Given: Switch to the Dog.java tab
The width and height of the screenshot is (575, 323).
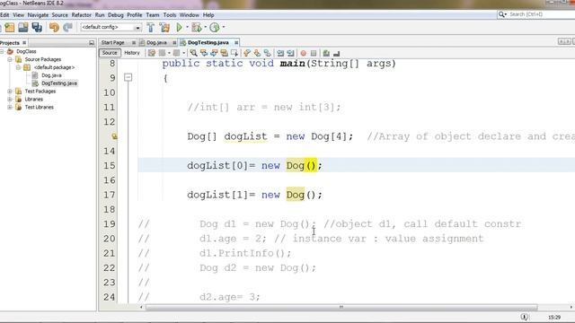Looking at the screenshot, I should pyautogui.click(x=156, y=43).
